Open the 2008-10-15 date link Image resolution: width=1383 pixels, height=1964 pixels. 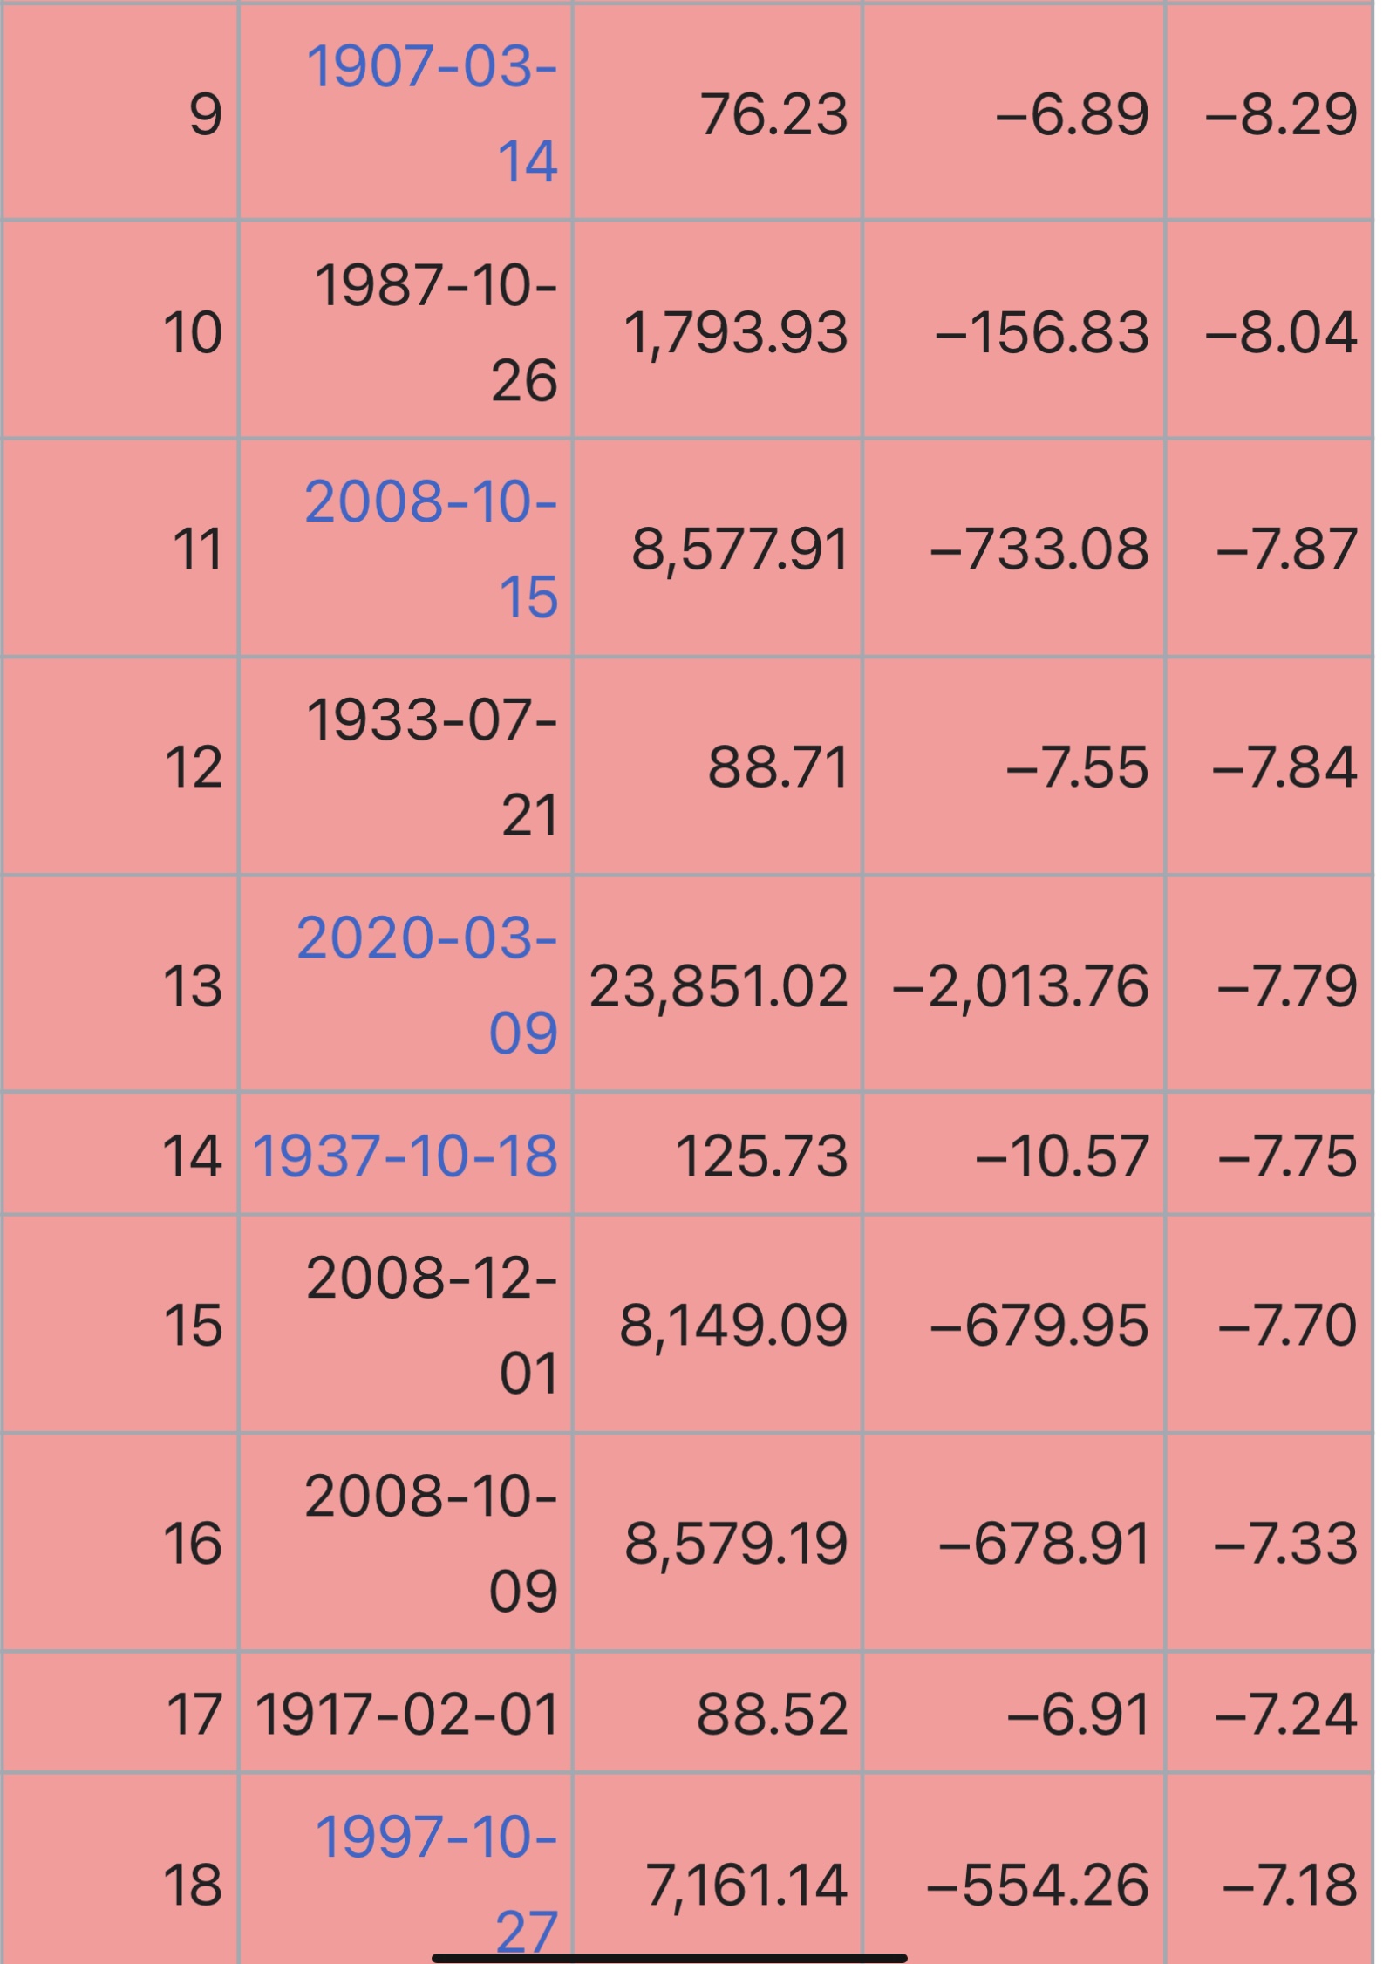click(432, 549)
